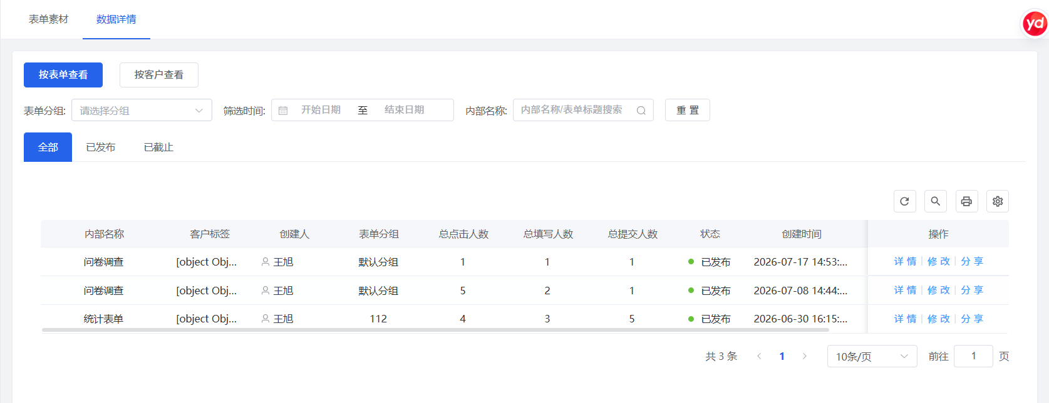Click the table horizontal scrollbar
Viewport: 1049px width, 403px height.
[x=435, y=329]
